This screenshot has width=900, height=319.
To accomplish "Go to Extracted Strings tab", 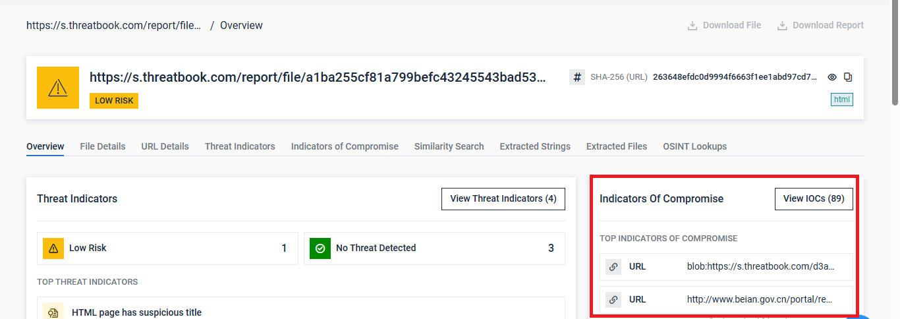I will pos(535,146).
